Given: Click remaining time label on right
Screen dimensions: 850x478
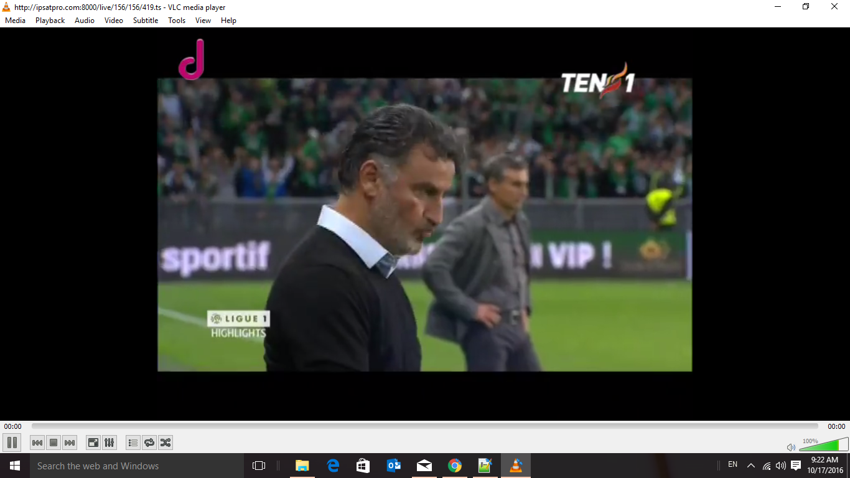Looking at the screenshot, I should [836, 426].
